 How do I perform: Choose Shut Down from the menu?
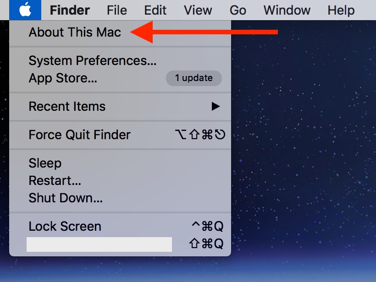(x=66, y=198)
